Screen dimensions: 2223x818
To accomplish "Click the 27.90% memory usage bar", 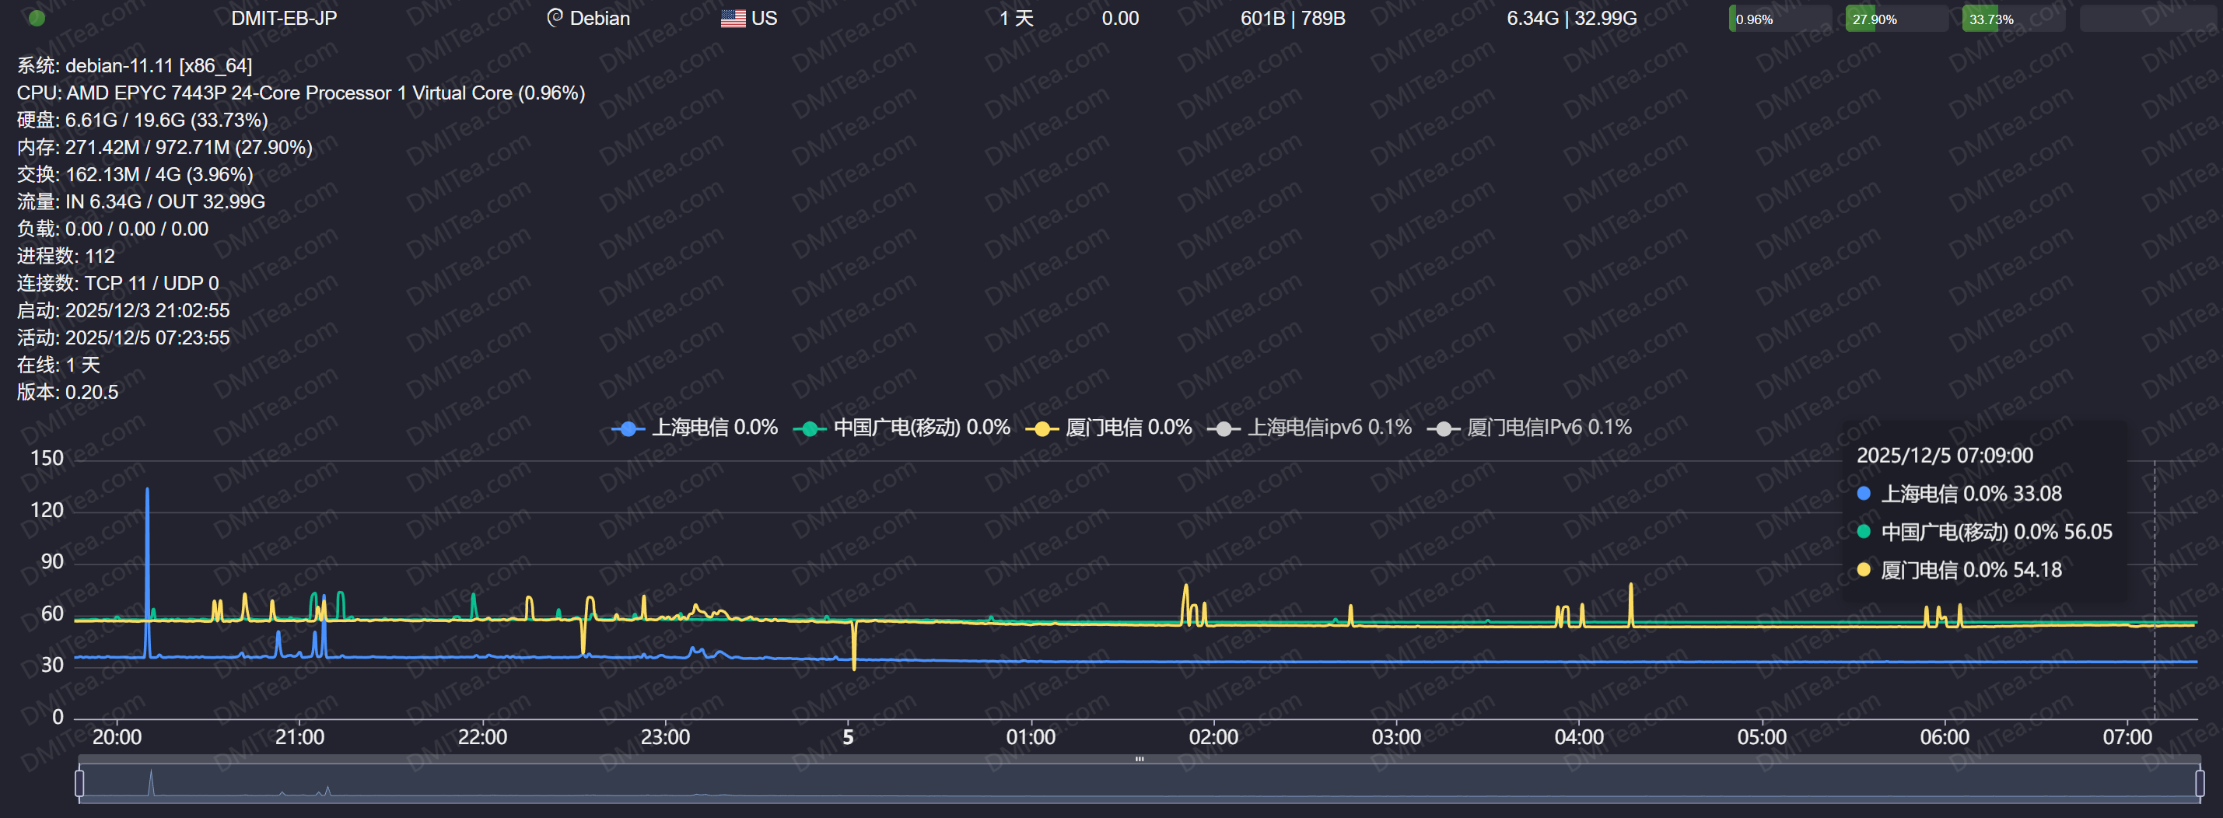I will click(1896, 18).
